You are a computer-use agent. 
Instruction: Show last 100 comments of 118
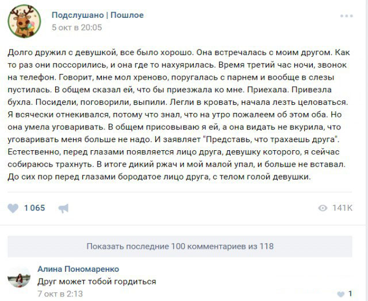[x=179, y=246]
